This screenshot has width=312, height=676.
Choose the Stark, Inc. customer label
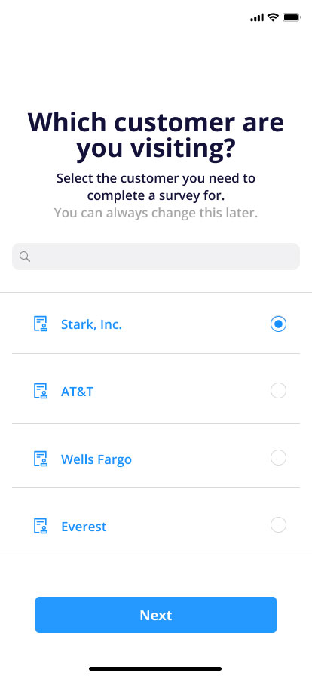pyautogui.click(x=91, y=324)
